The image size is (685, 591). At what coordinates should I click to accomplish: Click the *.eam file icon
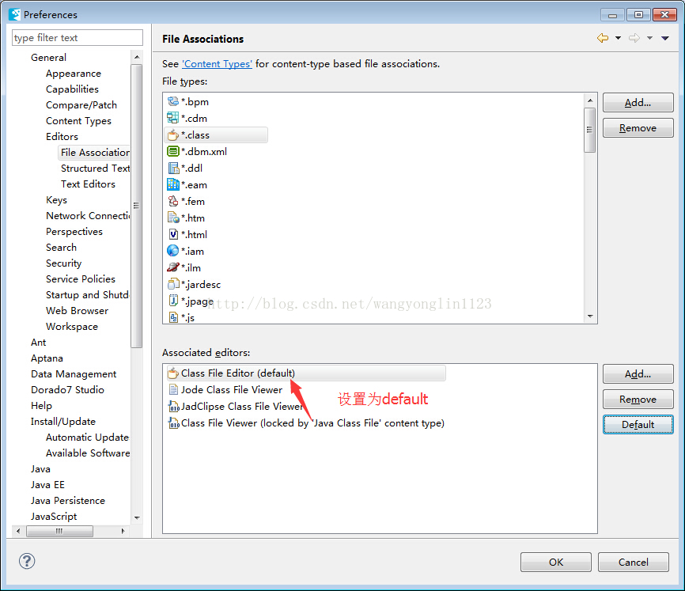pos(173,185)
